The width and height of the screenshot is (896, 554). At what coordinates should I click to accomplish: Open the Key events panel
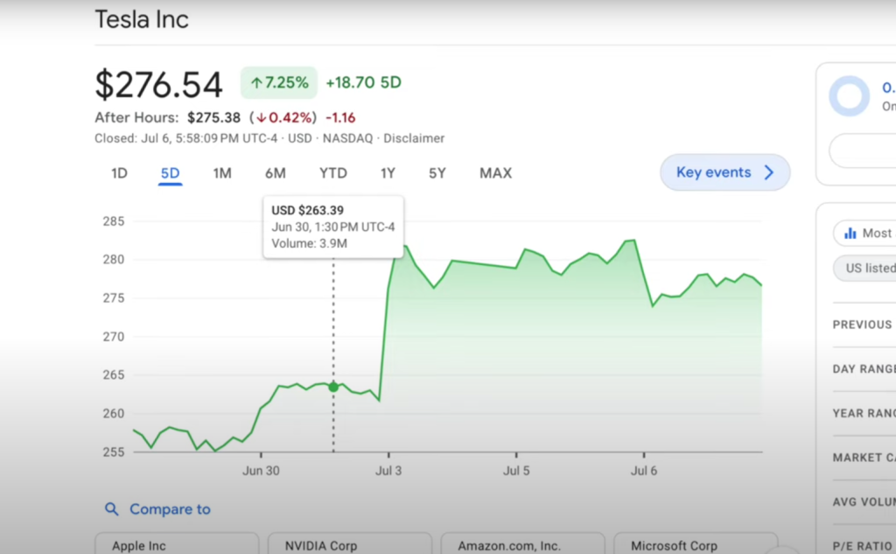tap(713, 172)
